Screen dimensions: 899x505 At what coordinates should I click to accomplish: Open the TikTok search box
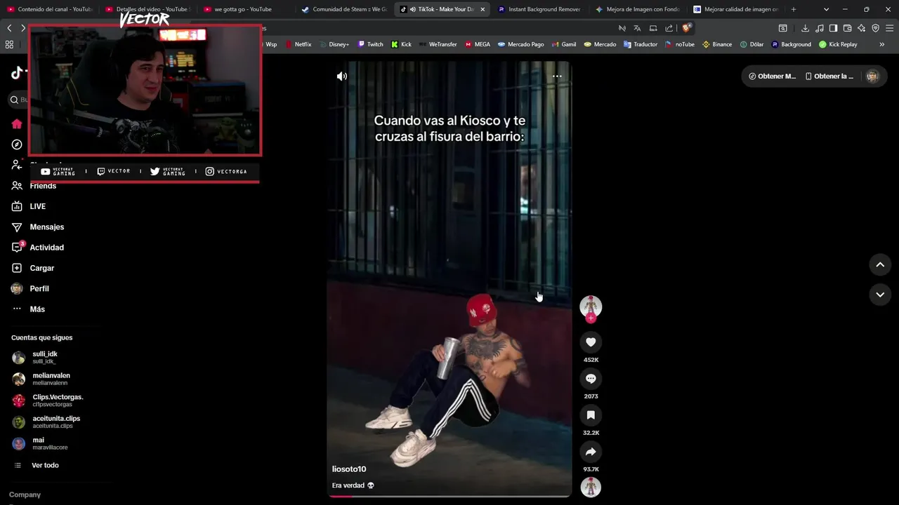18,100
